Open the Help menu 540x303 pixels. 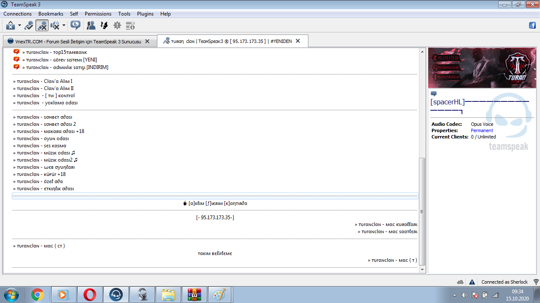[x=165, y=14]
